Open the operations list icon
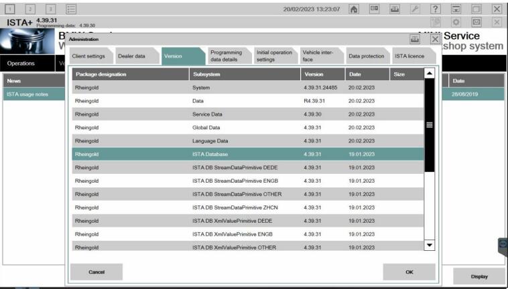The width and height of the screenshot is (508, 289). (71, 9)
